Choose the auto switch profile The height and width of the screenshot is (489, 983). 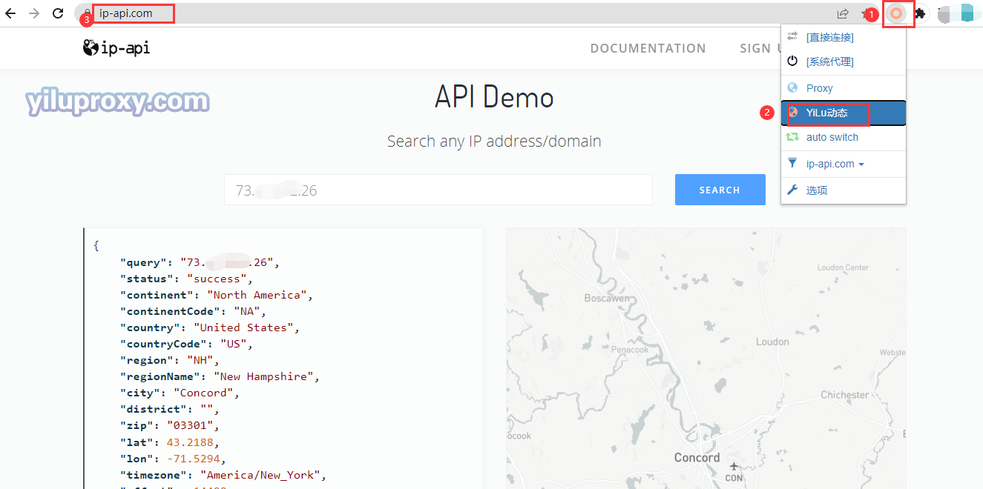point(844,137)
